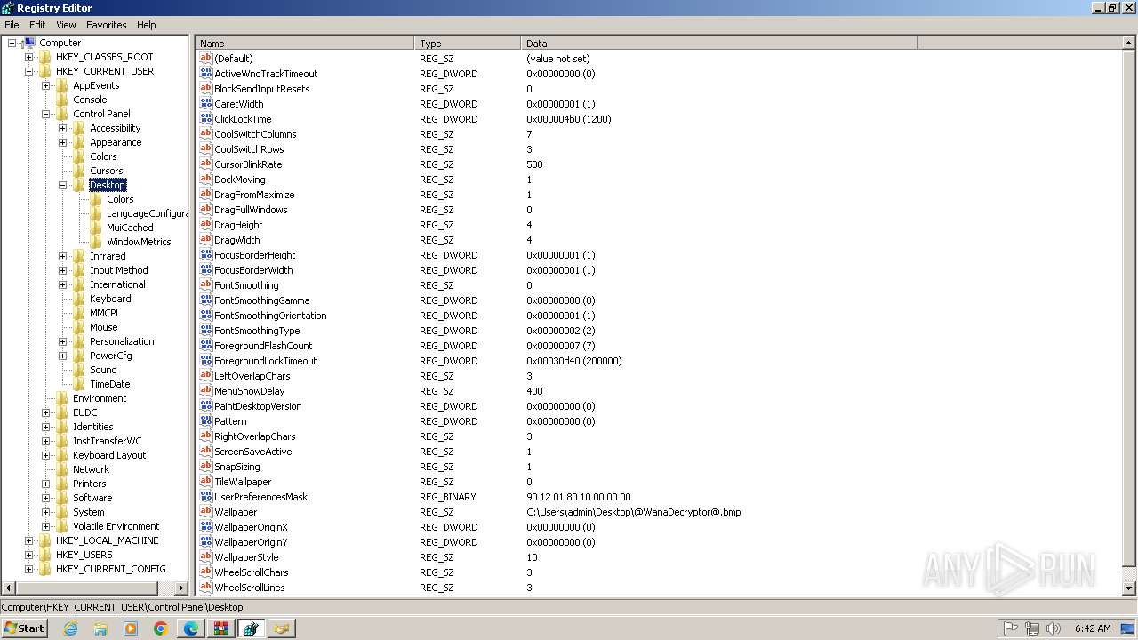Select the FontSmoothingType value name
The image size is (1138, 640).
(257, 331)
